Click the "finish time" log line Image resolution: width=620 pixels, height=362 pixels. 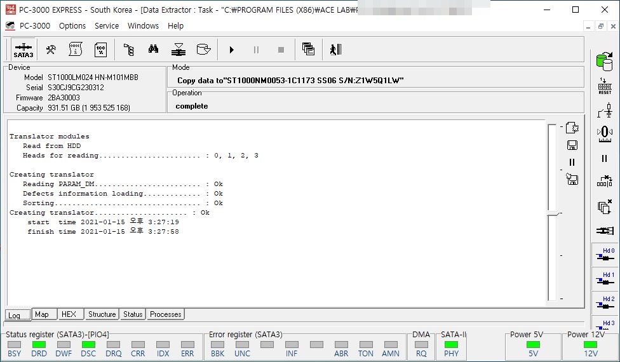pos(103,232)
